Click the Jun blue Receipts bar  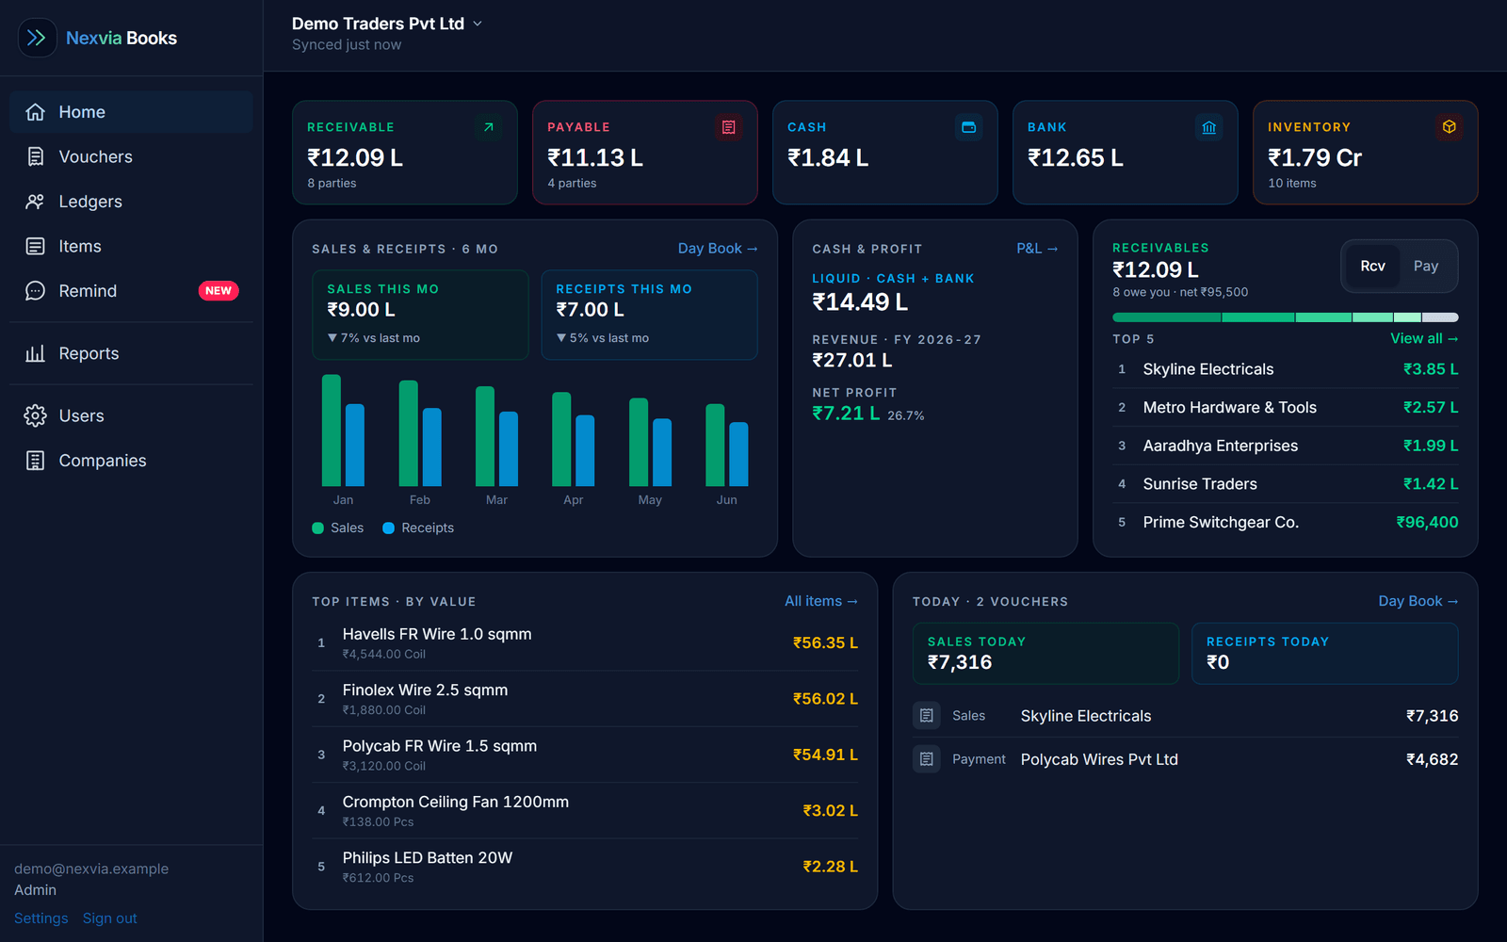click(738, 454)
